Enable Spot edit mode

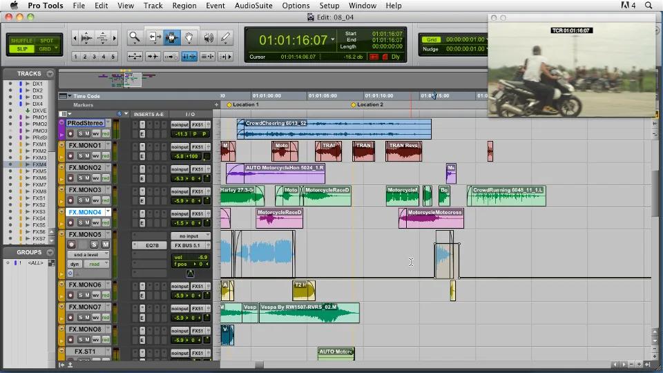[x=46, y=41]
